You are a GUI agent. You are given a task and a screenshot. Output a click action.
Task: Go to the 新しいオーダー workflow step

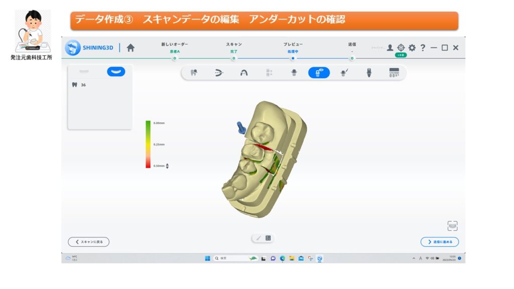coord(175,58)
